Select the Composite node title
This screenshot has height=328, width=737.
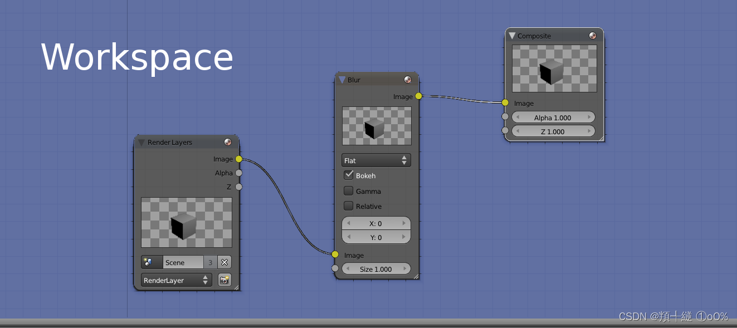pyautogui.click(x=534, y=36)
